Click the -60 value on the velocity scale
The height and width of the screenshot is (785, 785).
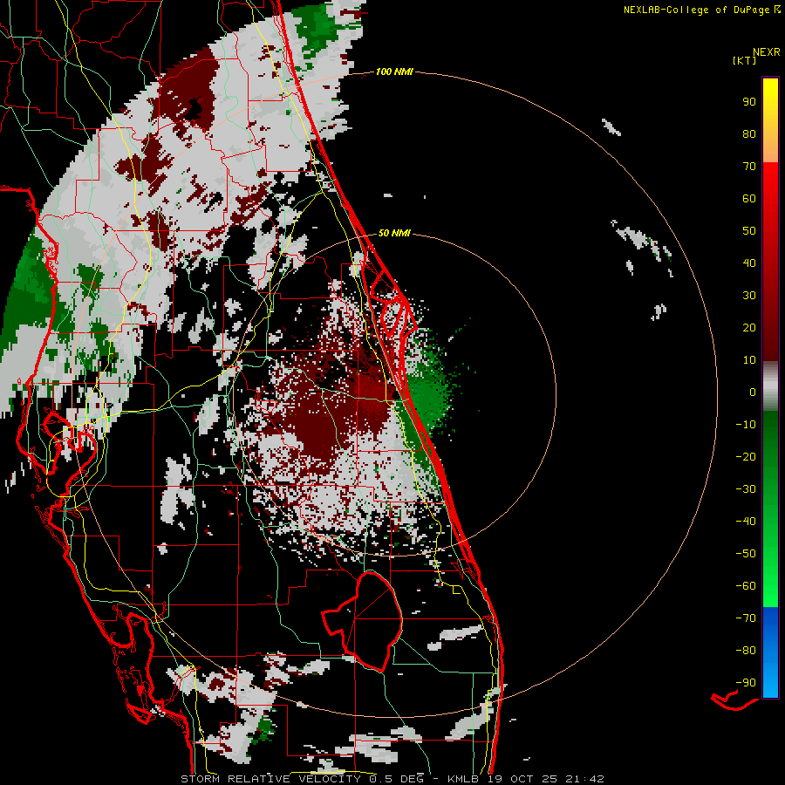tap(746, 586)
